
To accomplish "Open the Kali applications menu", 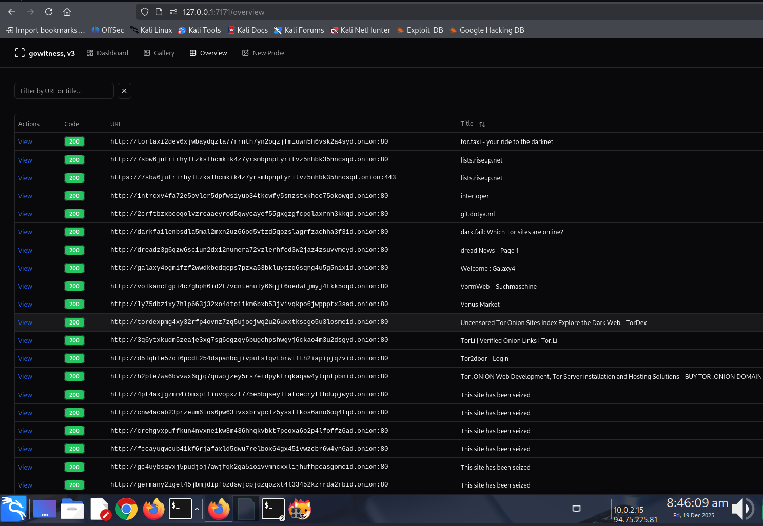I will point(13,509).
